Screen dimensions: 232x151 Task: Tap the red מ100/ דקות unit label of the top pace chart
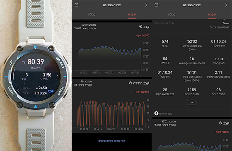click(143, 35)
